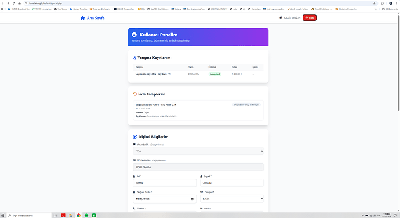Click the Ad field containing KAMİL

point(165,183)
